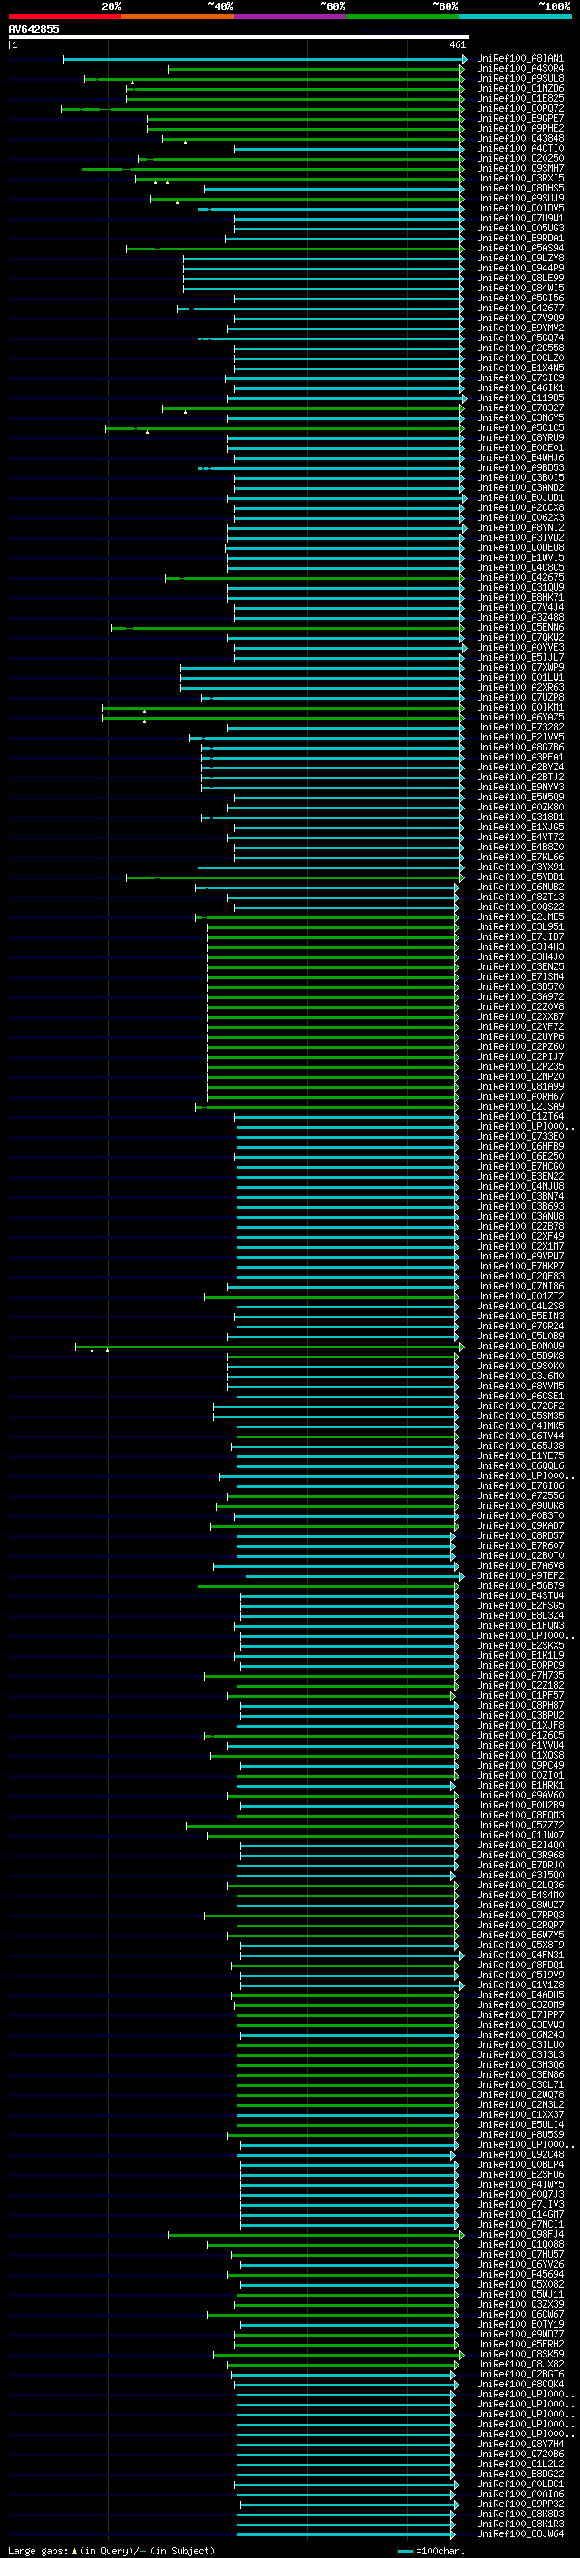580x2558 pixels.
Task: Select hit label UniRef100_C2PIJ7
Action: coord(519,1056)
